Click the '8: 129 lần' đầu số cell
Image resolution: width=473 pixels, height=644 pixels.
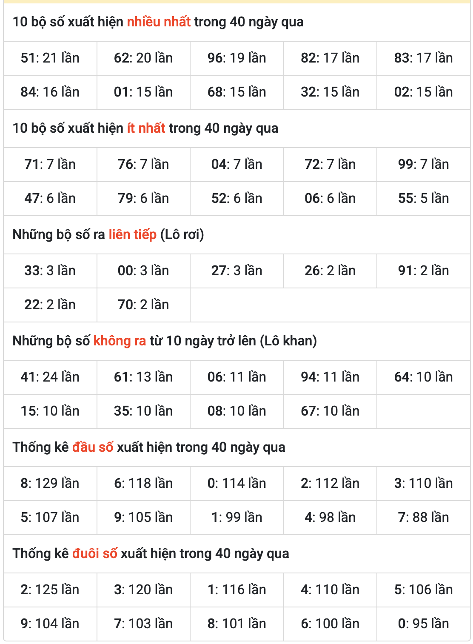click(50, 484)
